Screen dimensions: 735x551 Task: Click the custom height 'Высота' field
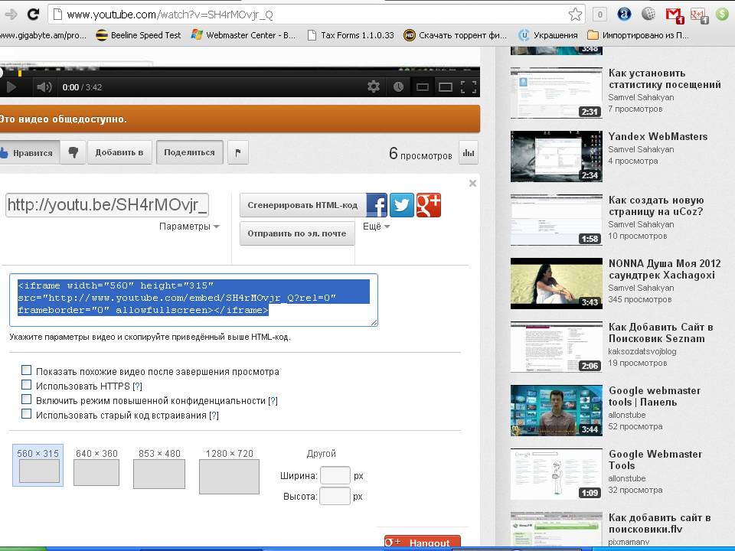(335, 496)
